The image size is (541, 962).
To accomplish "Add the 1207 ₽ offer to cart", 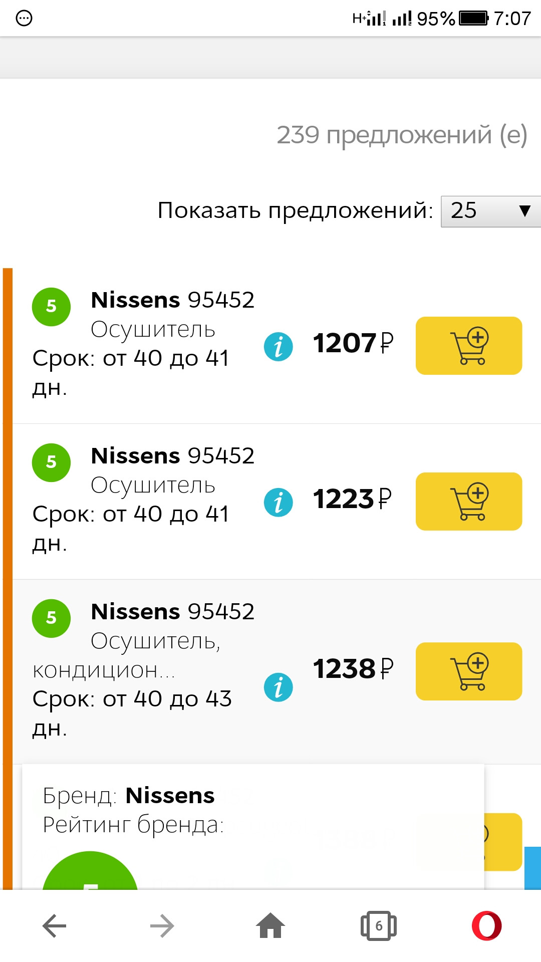I will tap(467, 346).
